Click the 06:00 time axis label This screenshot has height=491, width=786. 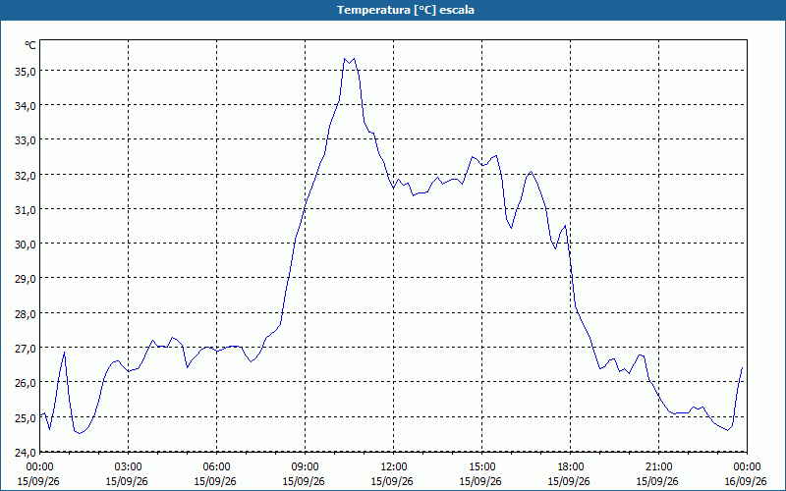216,467
